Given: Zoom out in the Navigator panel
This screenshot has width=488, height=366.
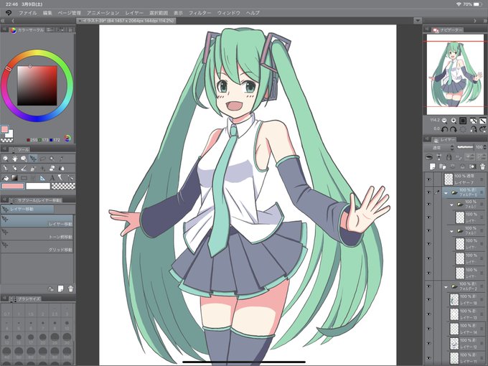Looking at the screenshot, I should pyautogui.click(x=444, y=121).
